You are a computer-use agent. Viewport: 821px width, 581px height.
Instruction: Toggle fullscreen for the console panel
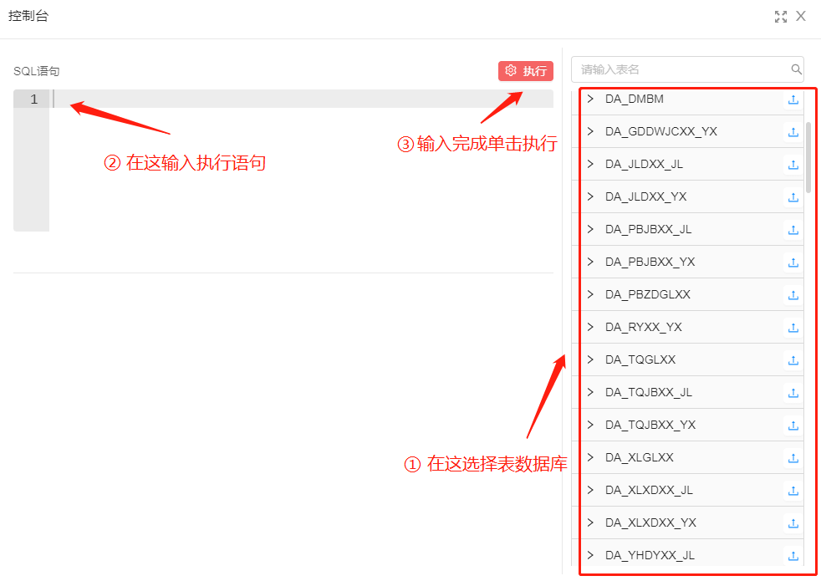click(781, 17)
